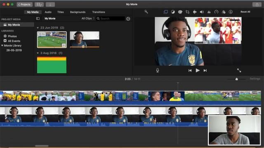Open the volume adjustment icon

click(x=202, y=12)
